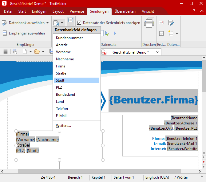Click the edit database pencil icon
This screenshot has height=182, width=206.
171,23
